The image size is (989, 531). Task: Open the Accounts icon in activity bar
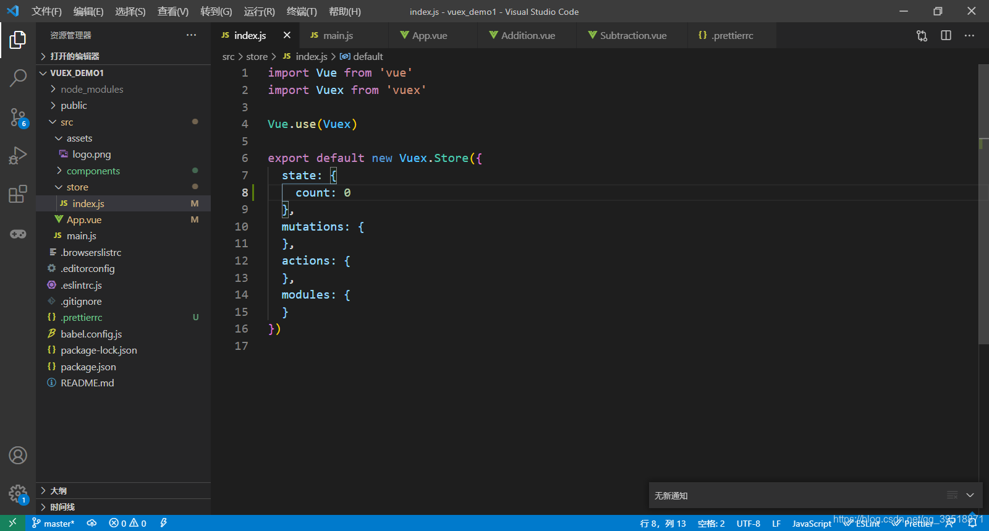(x=18, y=456)
